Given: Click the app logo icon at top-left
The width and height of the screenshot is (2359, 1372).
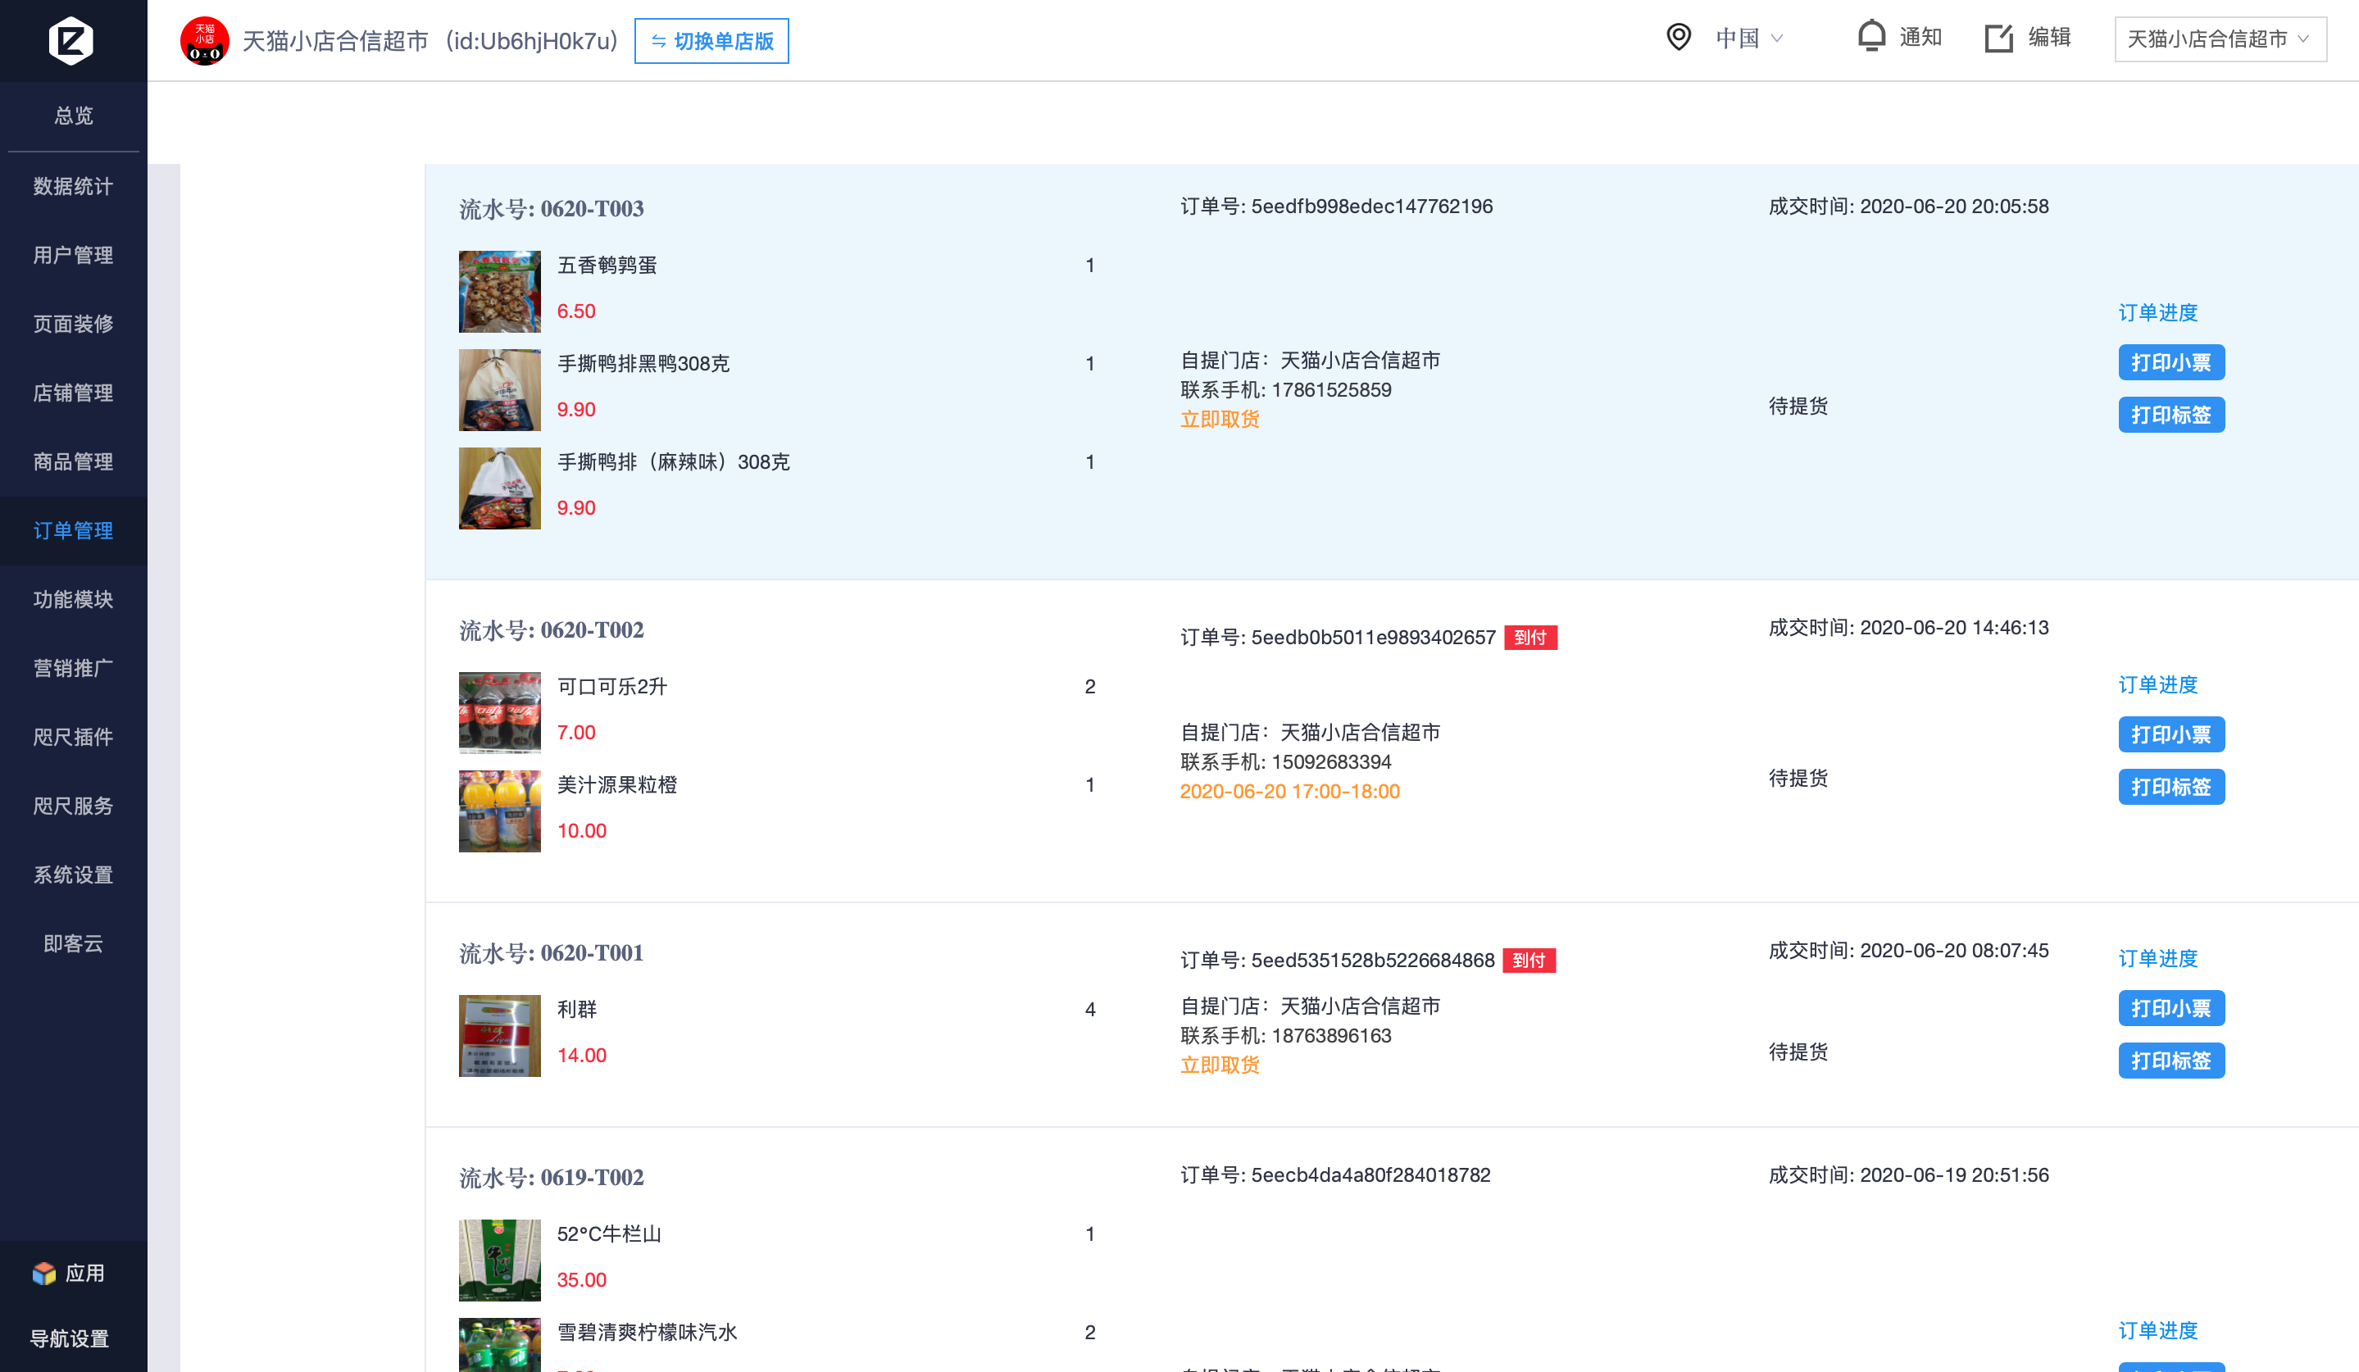Looking at the screenshot, I should 71,40.
